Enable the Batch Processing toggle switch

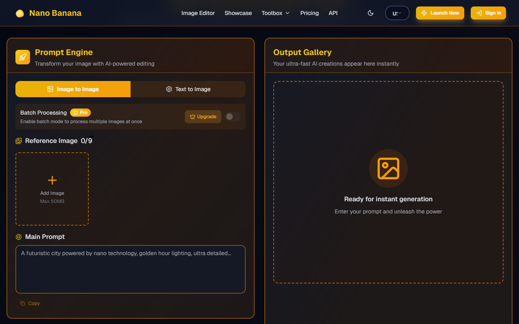233,117
